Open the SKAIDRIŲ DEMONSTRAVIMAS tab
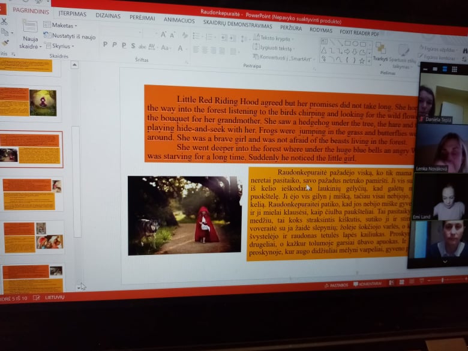 pyautogui.click(x=238, y=24)
